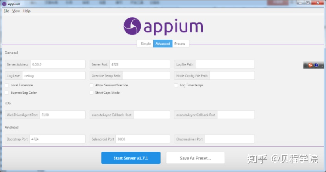Close the Appium window

click(x=318, y=3)
